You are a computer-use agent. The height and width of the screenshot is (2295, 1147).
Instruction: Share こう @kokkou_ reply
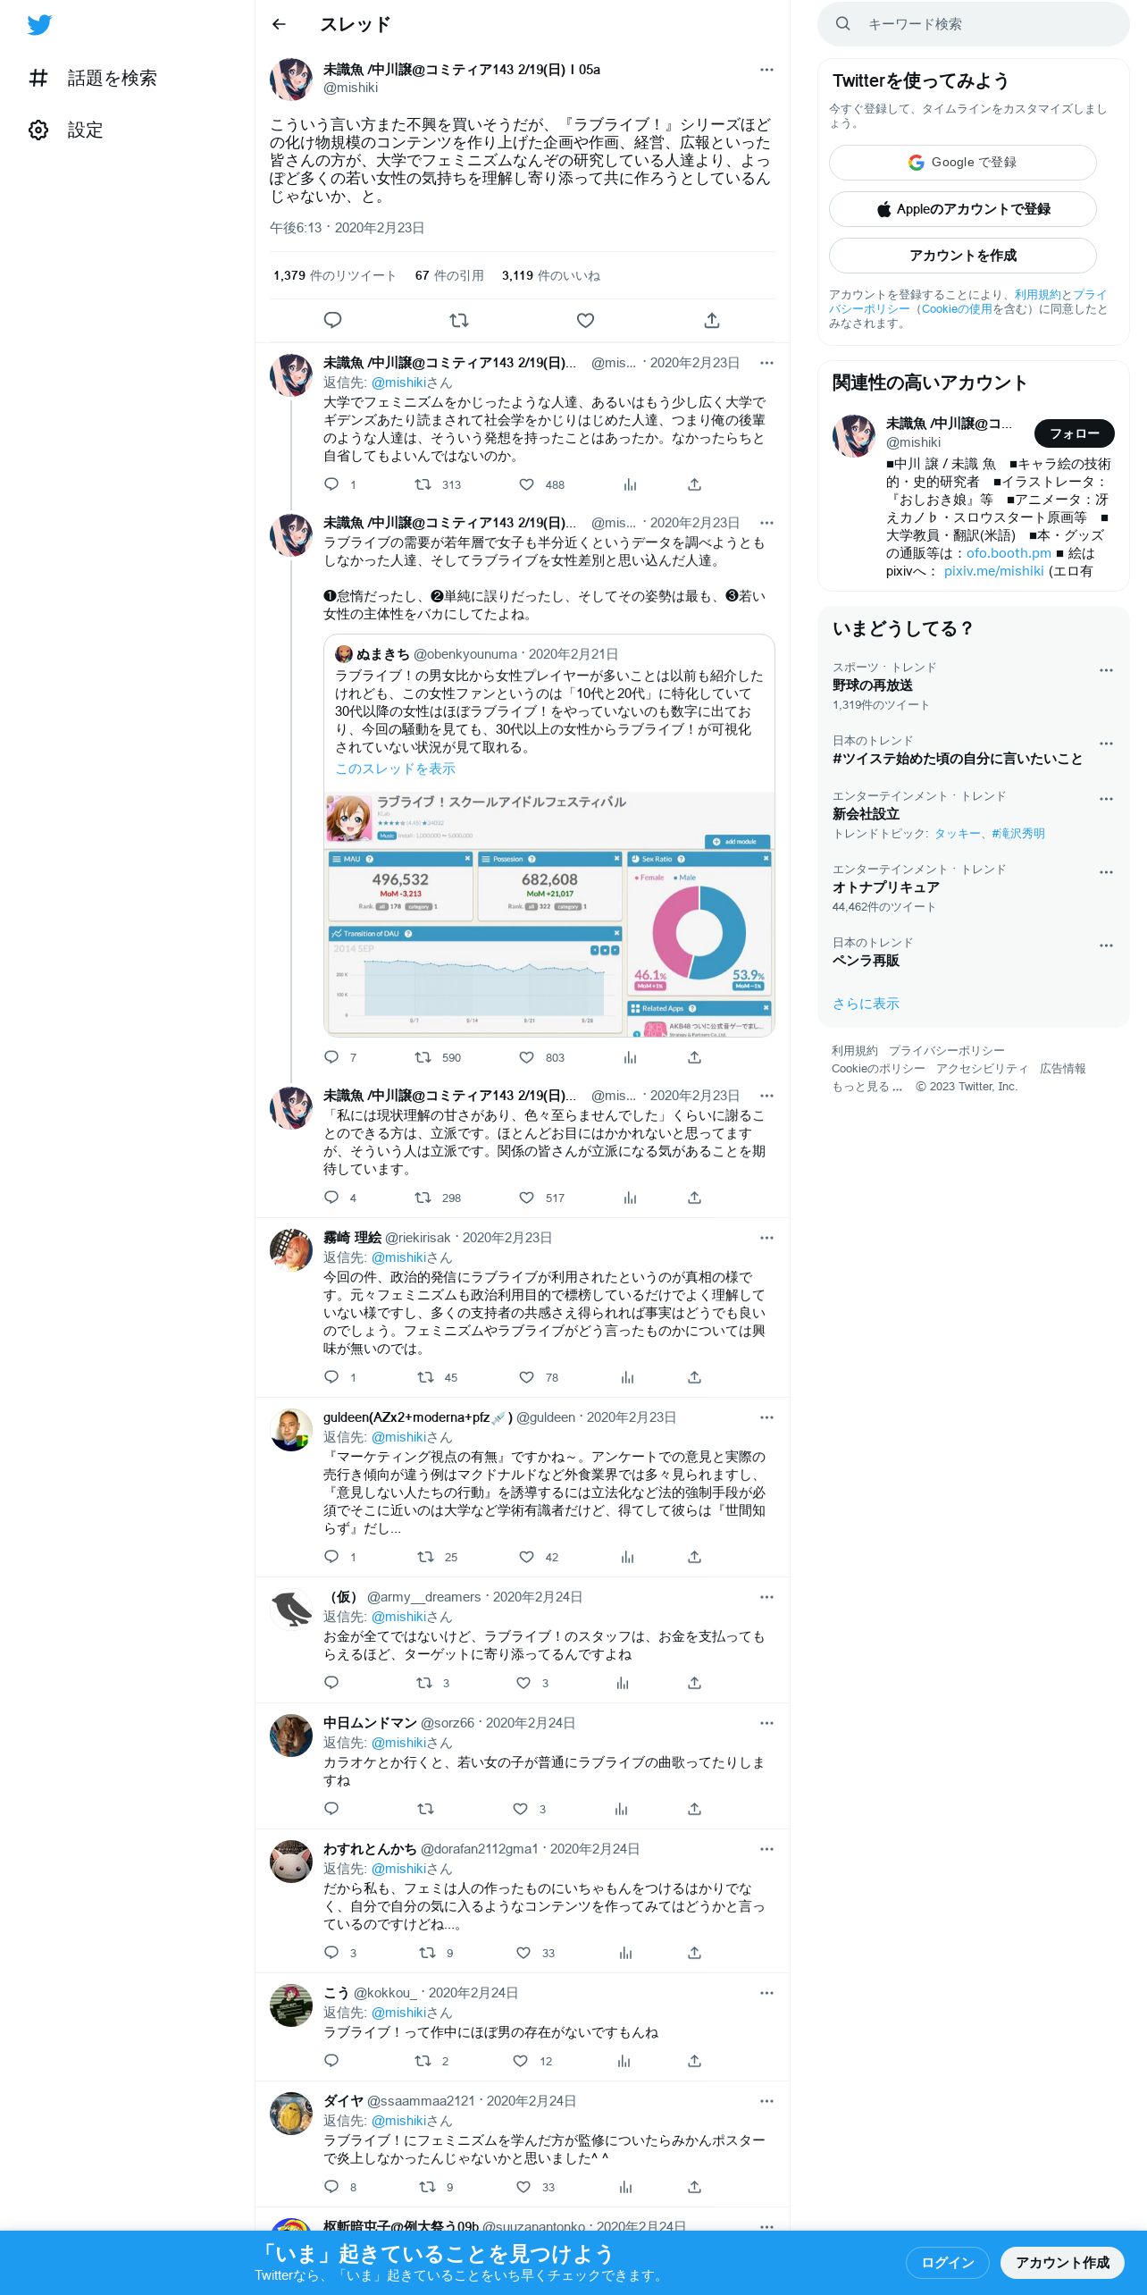(694, 2061)
